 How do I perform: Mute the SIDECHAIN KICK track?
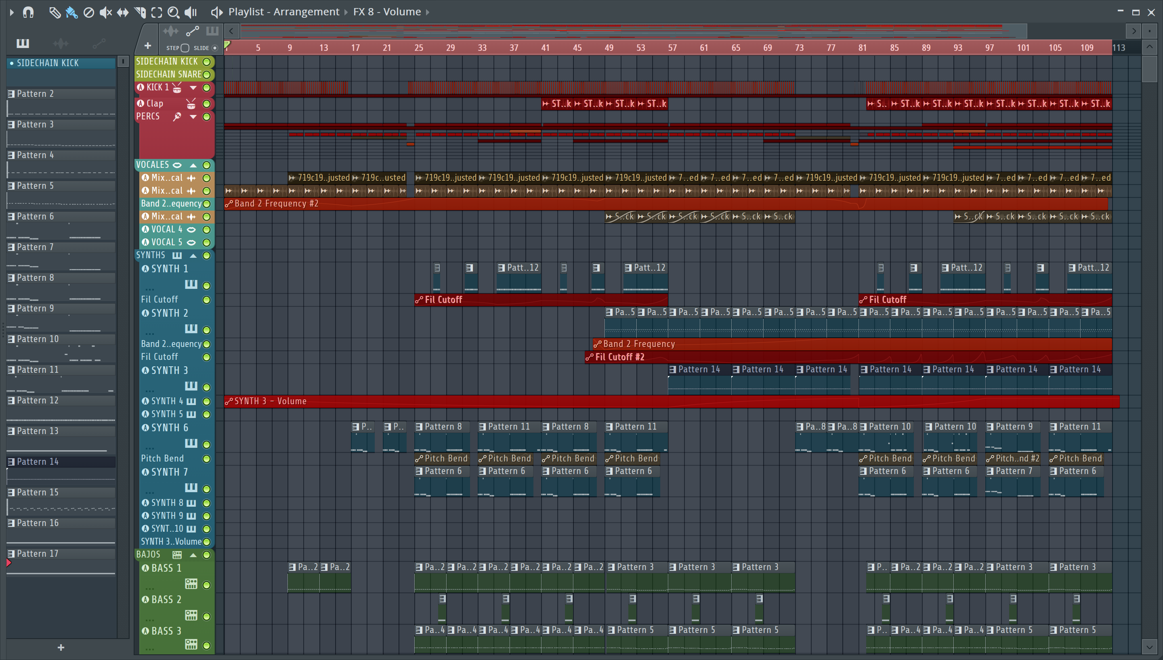206,61
